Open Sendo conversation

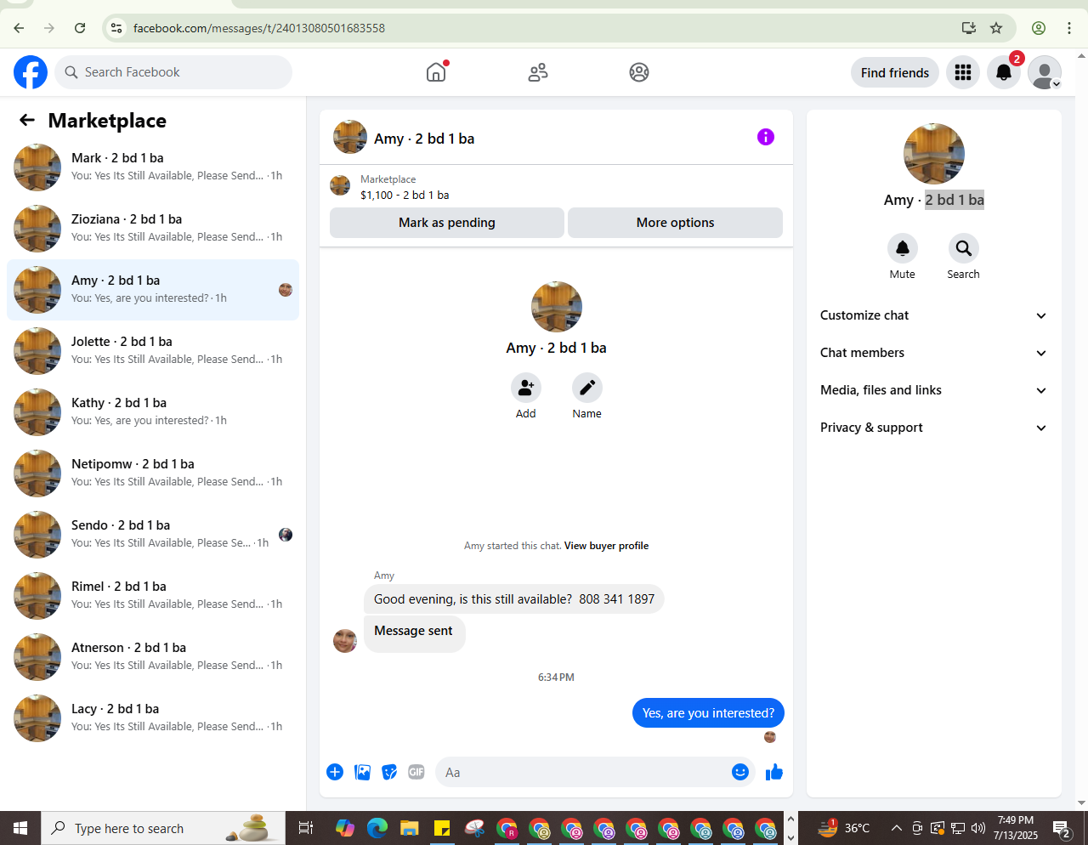(x=153, y=535)
